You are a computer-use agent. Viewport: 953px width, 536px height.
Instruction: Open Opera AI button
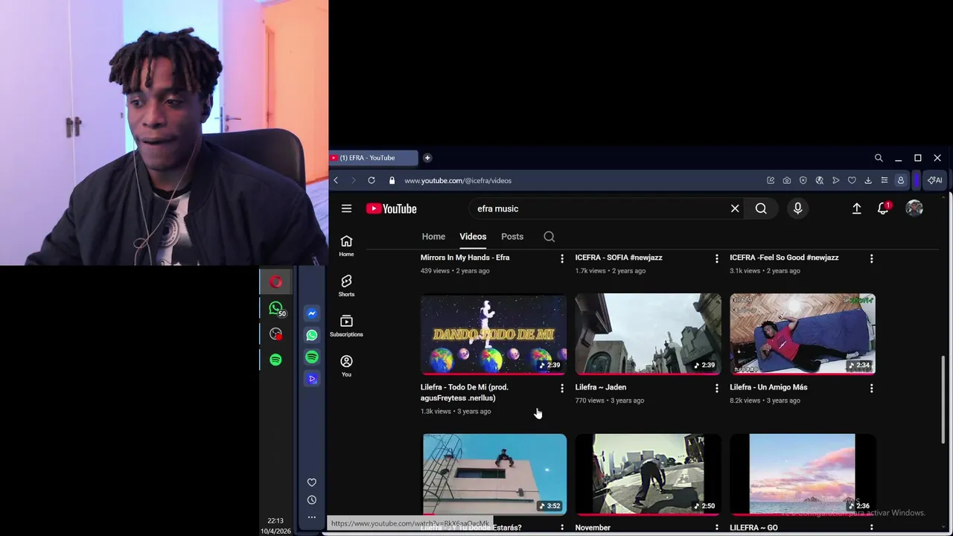[x=934, y=180]
